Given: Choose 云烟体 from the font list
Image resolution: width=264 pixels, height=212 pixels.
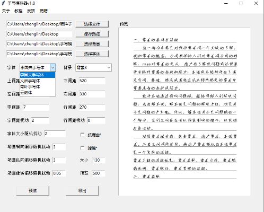Looking at the screenshot, I should tap(38, 93).
